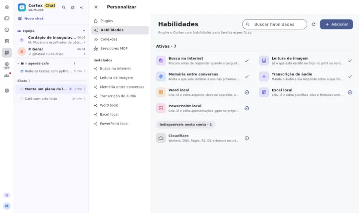This screenshot has width=359, height=213.
Task: Collapse the Equipe section chevron
Action: (x=84, y=31)
